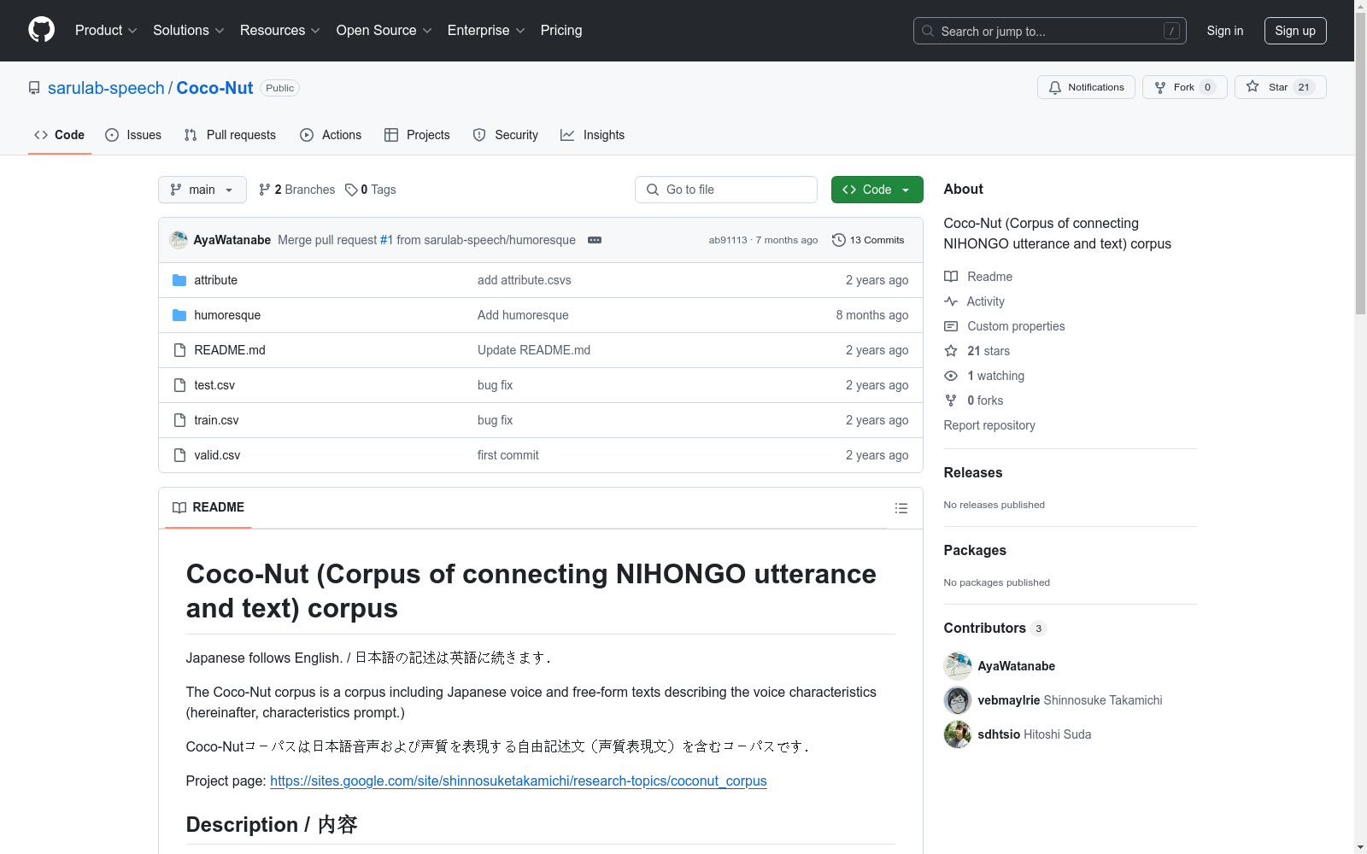The image size is (1367, 854).
Task: Open the attribute folder
Action: point(215,280)
